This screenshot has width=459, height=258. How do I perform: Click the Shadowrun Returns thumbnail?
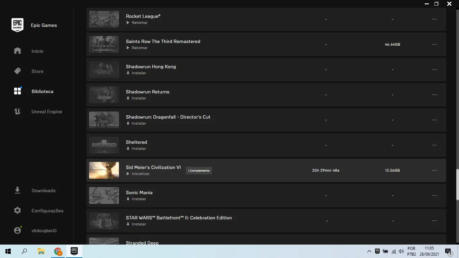[104, 95]
